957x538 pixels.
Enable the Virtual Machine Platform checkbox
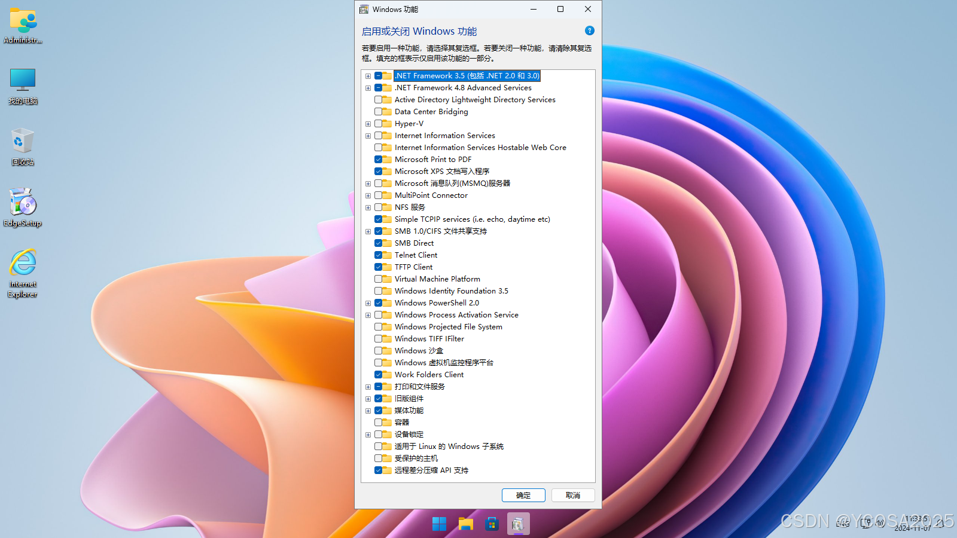pyautogui.click(x=378, y=279)
